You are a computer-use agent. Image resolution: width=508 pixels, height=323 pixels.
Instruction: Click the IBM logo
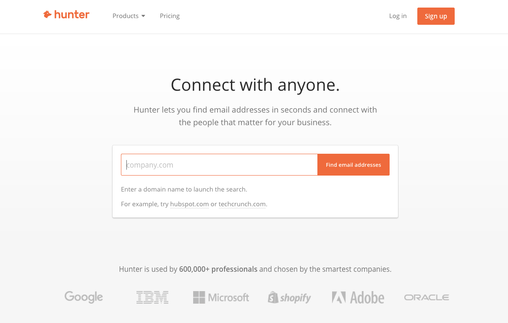tap(152, 297)
